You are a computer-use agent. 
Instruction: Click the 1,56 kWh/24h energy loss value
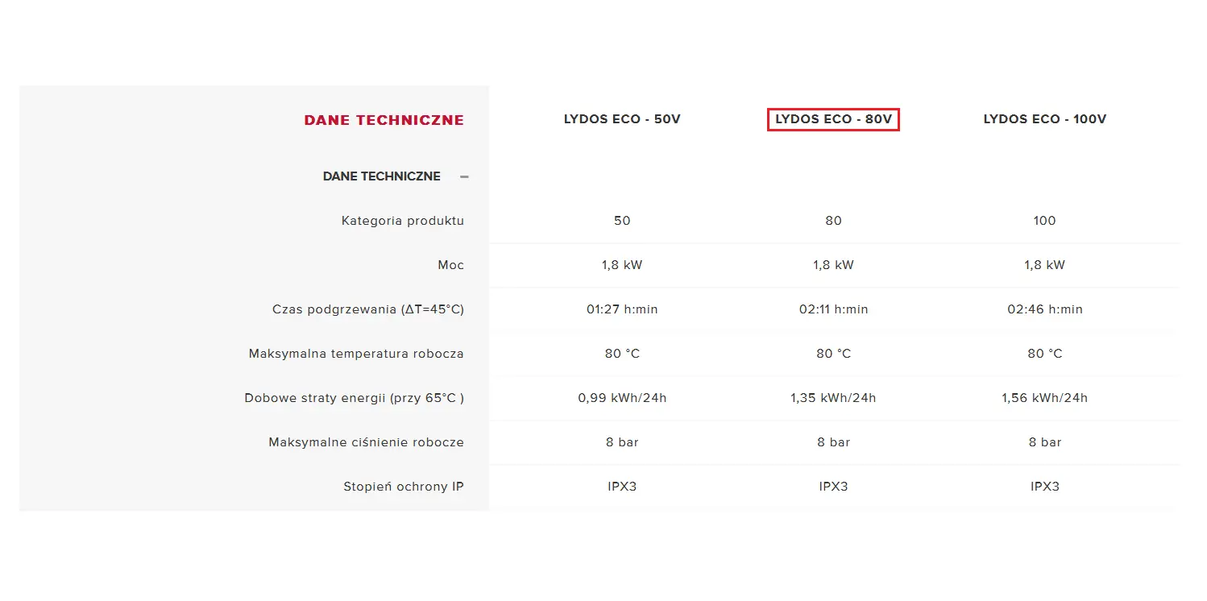pyautogui.click(x=1045, y=398)
